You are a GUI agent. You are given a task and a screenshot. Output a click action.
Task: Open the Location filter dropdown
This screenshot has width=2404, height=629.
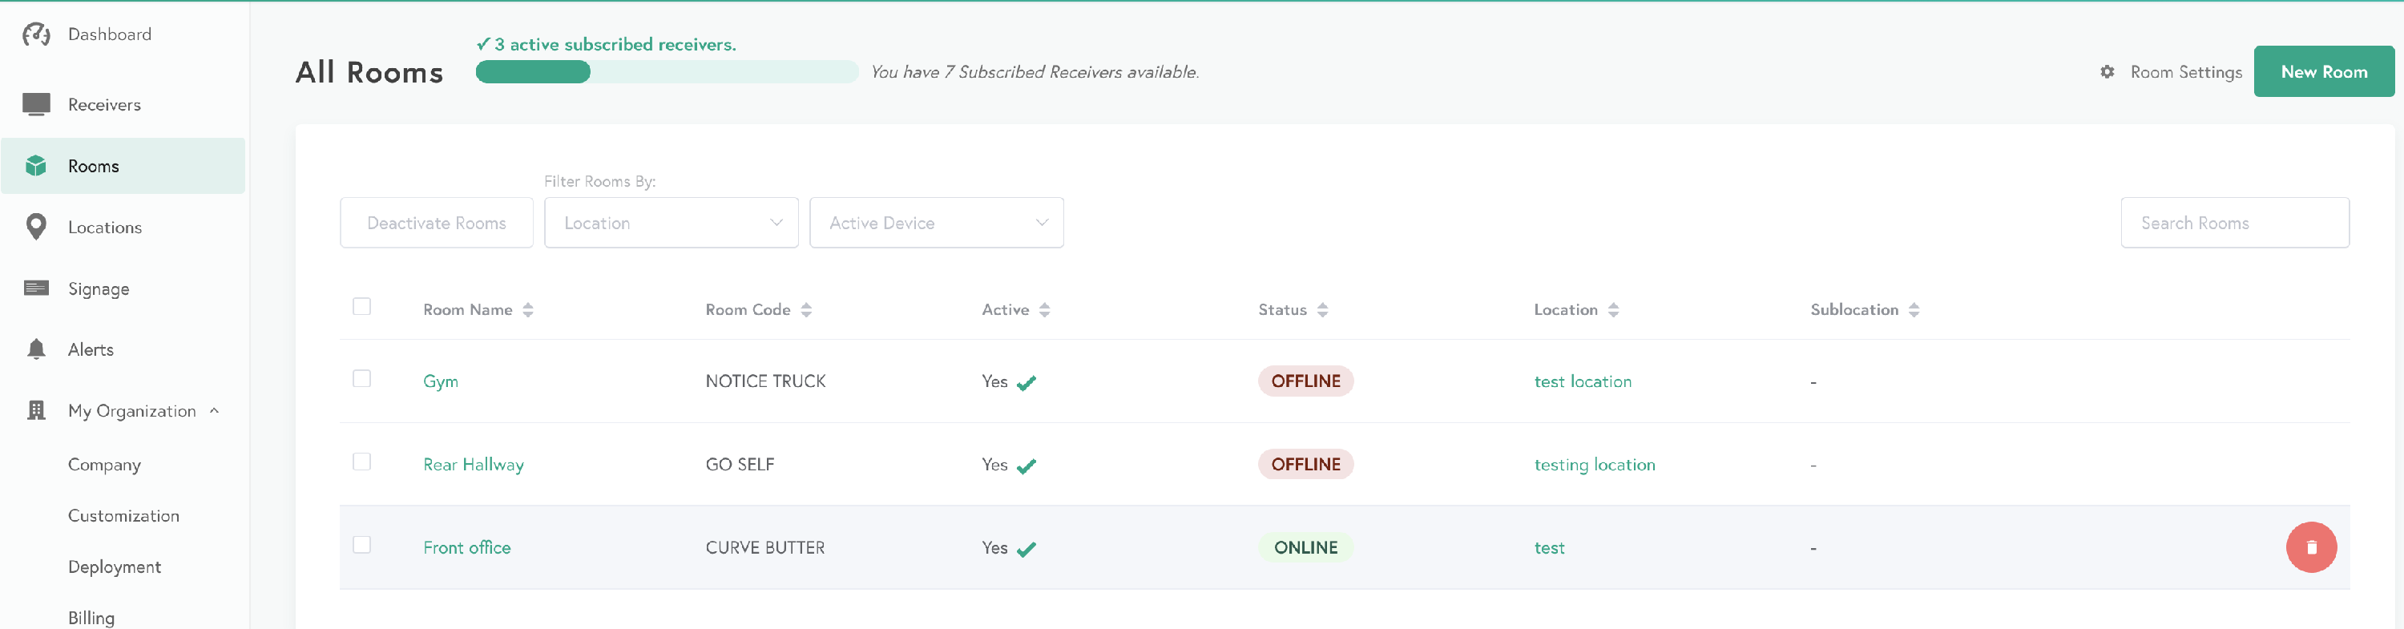670,223
